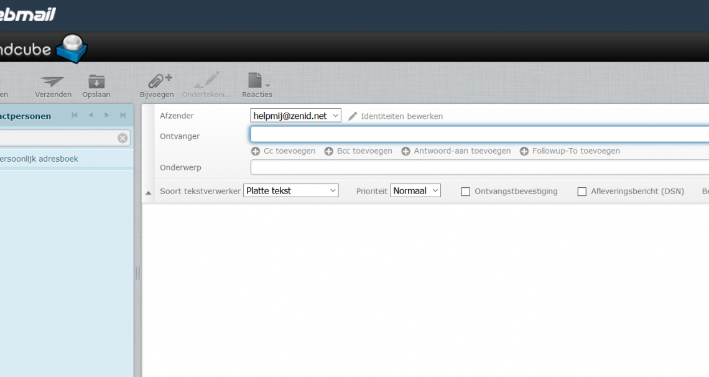
Task: Save the draft with Opslaan
Action: pyautogui.click(x=96, y=86)
